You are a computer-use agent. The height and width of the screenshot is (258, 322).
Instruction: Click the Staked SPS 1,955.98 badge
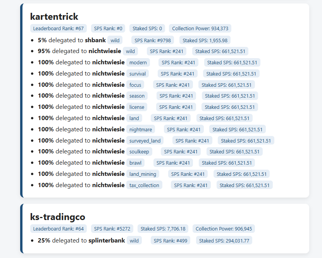pos(205,40)
